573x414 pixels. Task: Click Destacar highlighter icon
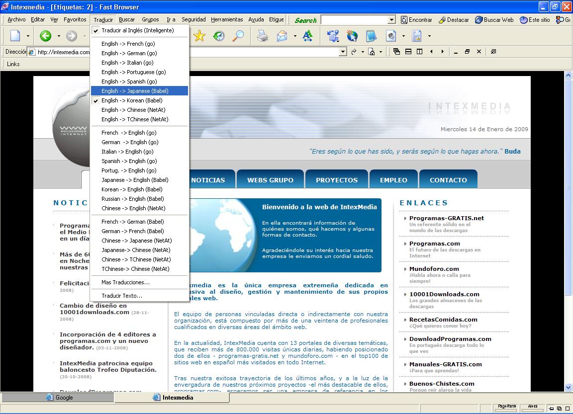(453, 20)
